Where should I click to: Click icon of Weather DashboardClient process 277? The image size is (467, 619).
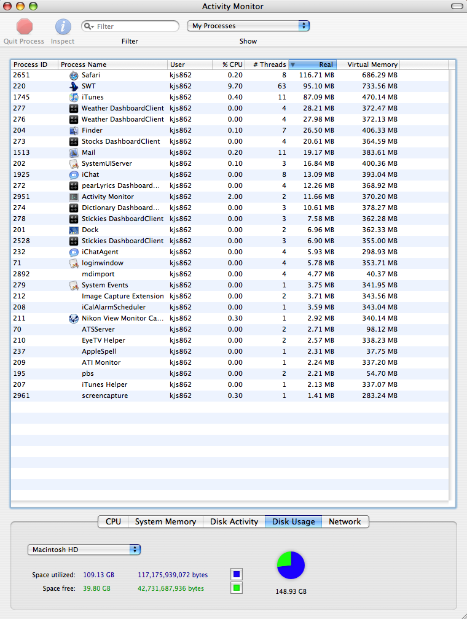(74, 109)
